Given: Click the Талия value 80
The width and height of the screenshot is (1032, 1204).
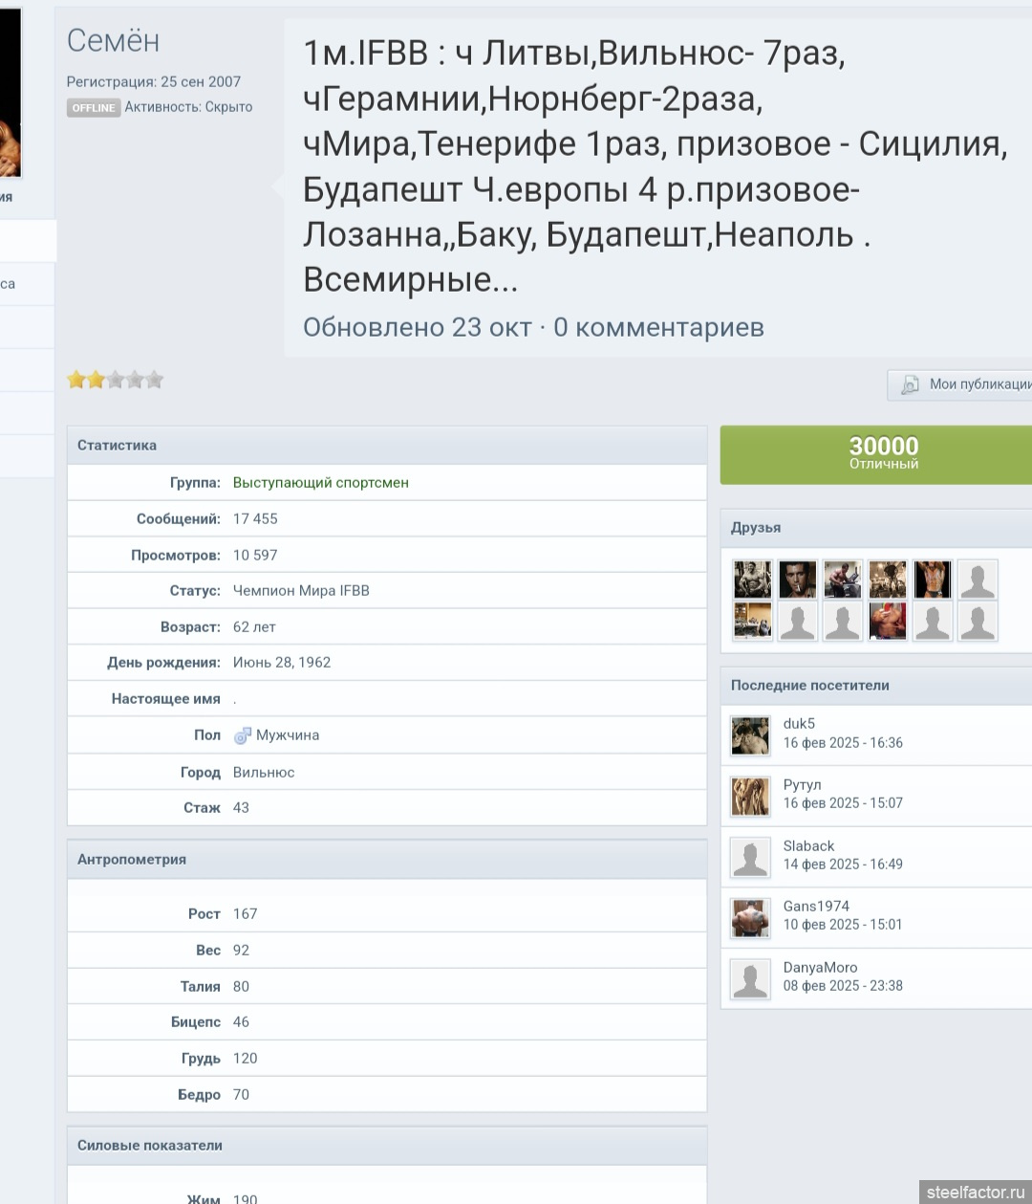Looking at the screenshot, I should [x=241, y=987].
